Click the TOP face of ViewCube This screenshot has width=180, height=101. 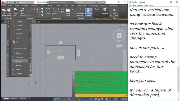(119, 35)
